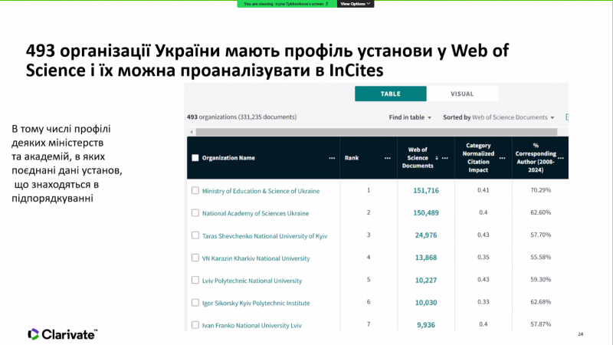Open % Corresponding Author column options

561,158
